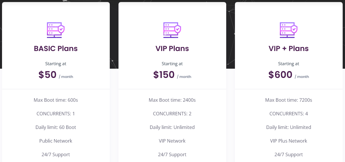Viewport: 345px width, 162px height.
Task: Click the VIP Network feature
Action: [x=172, y=141]
